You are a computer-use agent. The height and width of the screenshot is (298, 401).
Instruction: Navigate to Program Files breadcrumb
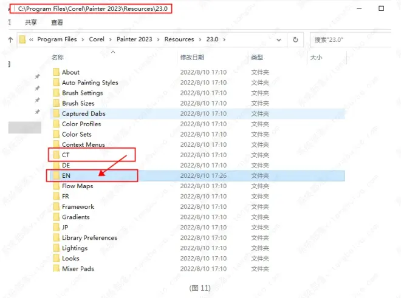[x=57, y=39]
